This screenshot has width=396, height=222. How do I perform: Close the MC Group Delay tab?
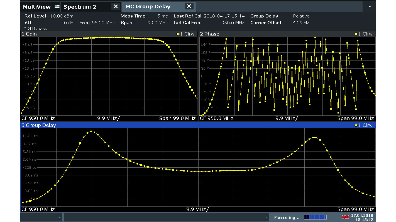coord(189,6)
